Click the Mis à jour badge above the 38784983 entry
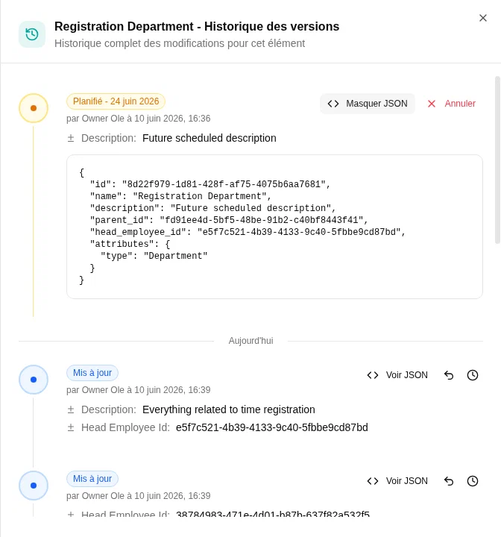 92,478
